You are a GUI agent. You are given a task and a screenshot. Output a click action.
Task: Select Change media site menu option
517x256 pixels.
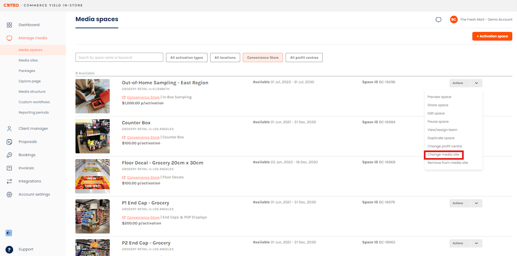coord(443,155)
